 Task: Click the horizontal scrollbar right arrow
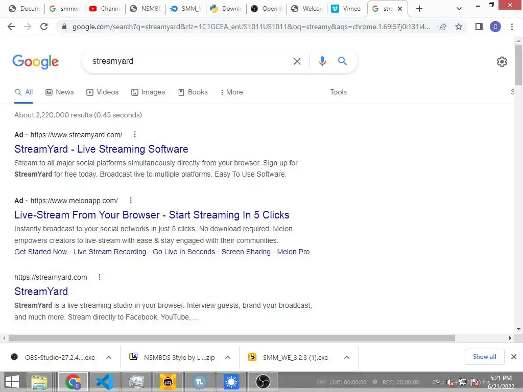[x=510, y=338]
